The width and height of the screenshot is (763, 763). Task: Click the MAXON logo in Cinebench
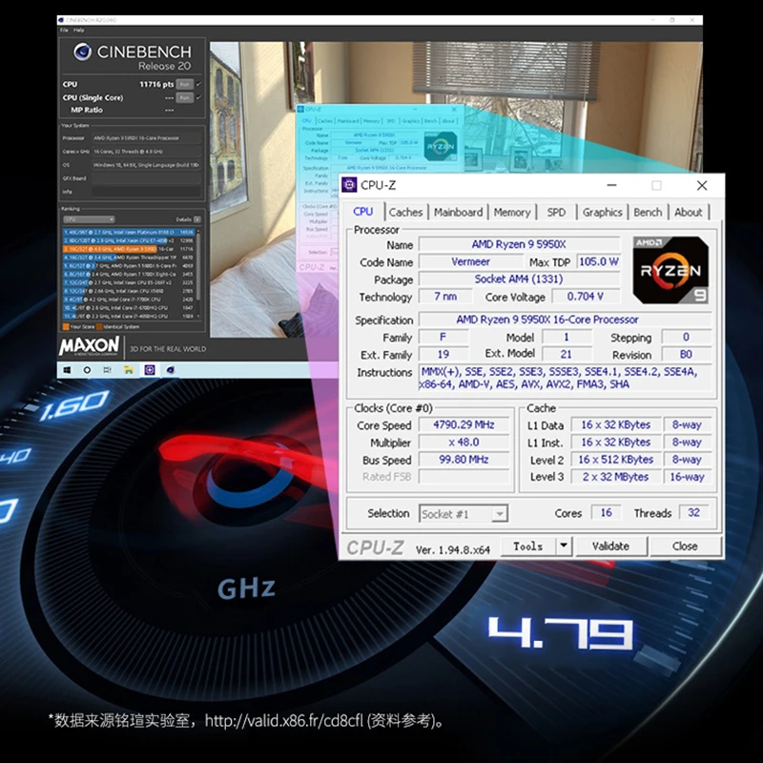point(89,346)
